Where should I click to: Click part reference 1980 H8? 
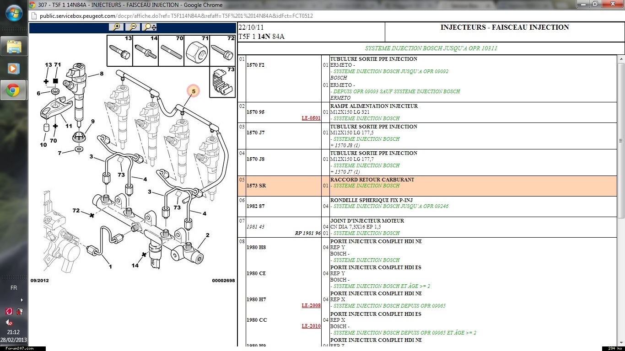[x=256, y=247]
